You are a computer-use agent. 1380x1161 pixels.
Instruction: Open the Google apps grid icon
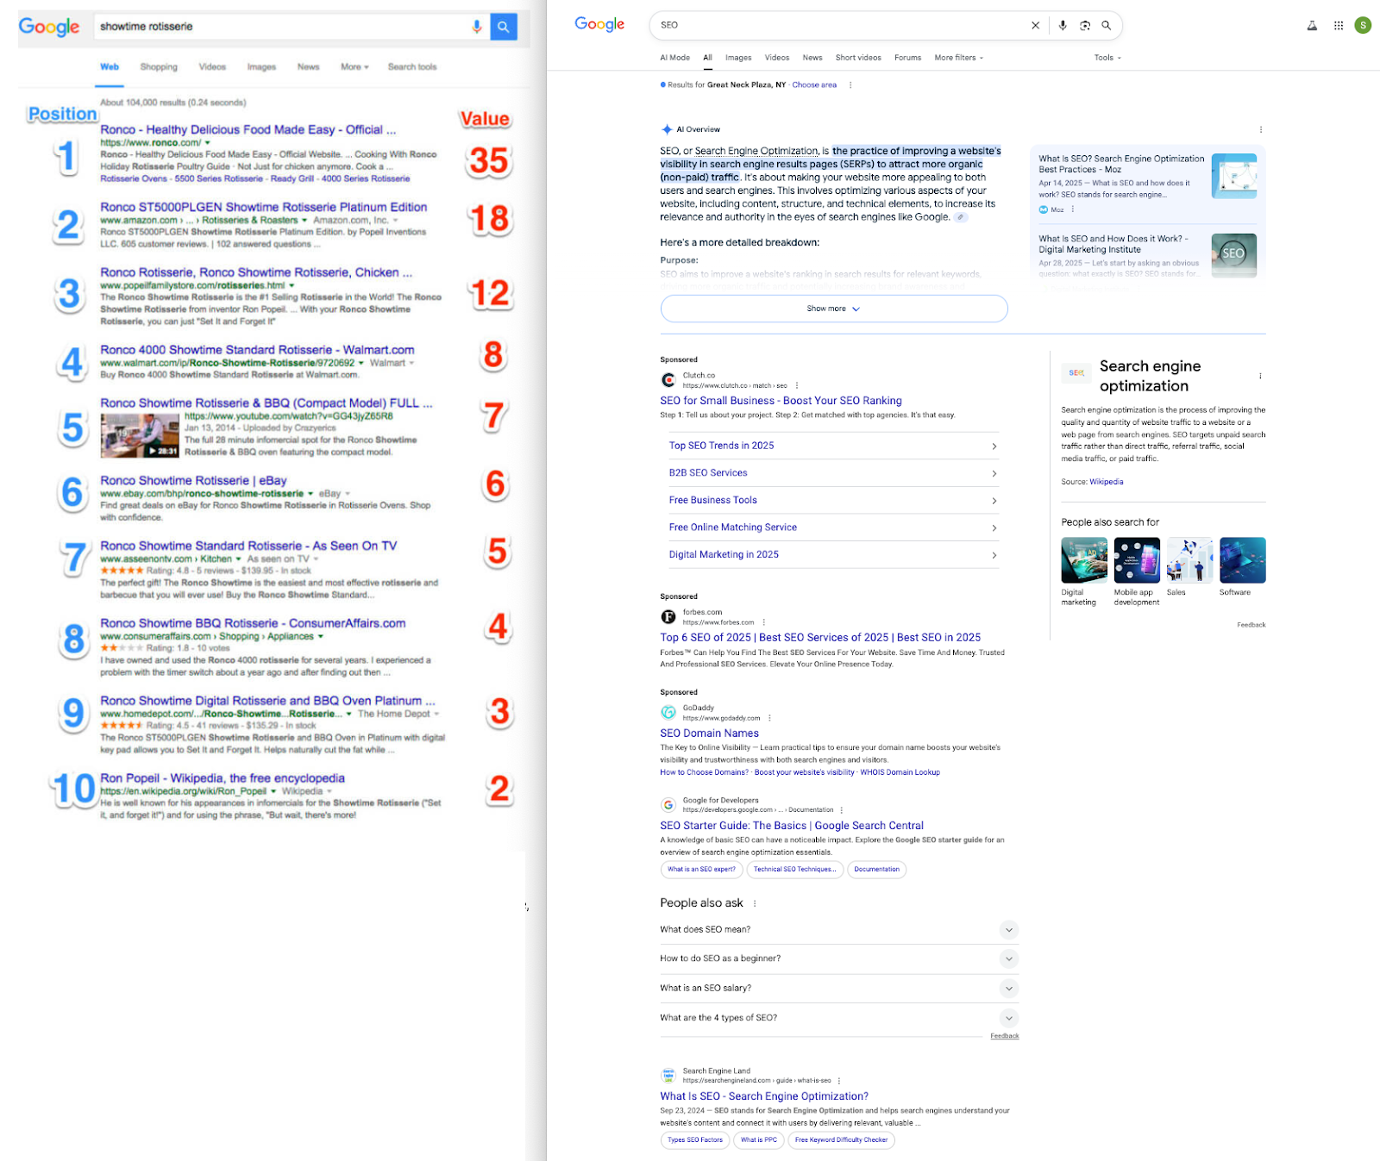point(1339,26)
